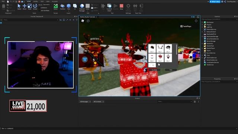Select LocalizationService in Explorer

(x=212, y=63)
